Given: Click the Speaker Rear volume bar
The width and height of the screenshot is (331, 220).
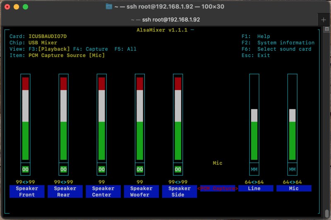Looking at the screenshot, I should [64, 118].
